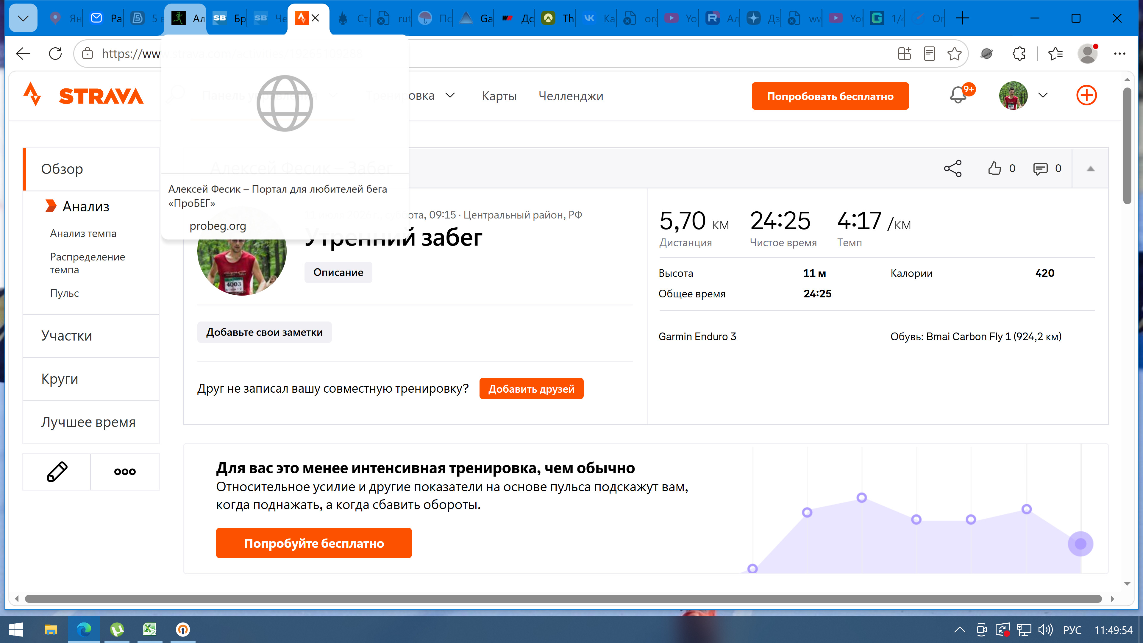View site information lock icon

88,54
